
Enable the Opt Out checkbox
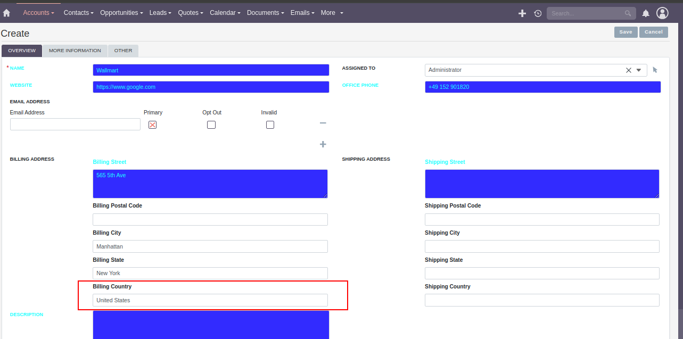tap(211, 125)
